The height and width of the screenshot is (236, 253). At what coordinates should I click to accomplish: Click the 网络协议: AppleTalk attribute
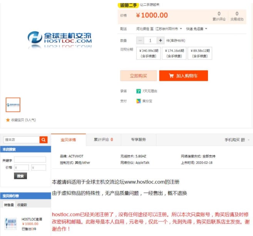coord(135,163)
